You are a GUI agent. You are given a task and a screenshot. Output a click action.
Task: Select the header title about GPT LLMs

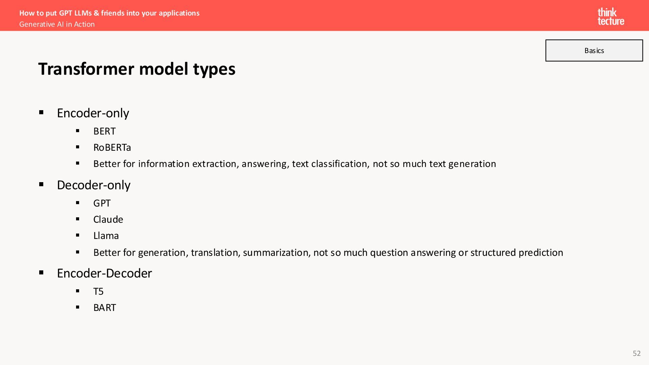109,13
